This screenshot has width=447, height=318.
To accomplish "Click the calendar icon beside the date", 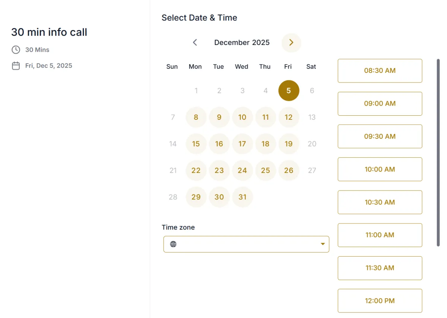I will (x=16, y=66).
